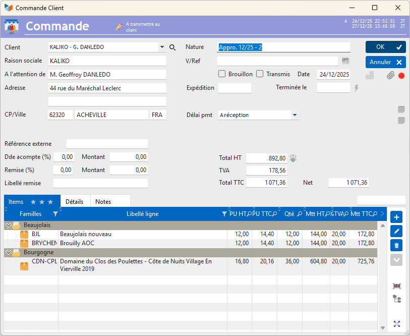This screenshot has width=410, height=336.
Task: Switch to the Détails tab
Action: (x=75, y=201)
